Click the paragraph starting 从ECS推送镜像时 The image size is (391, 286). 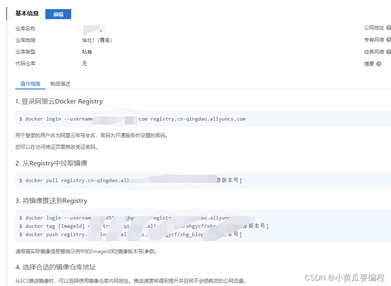tap(131, 281)
